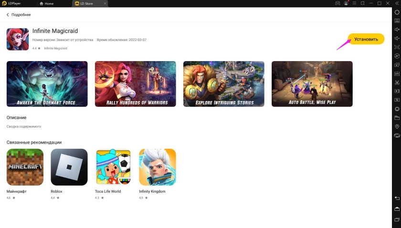Click Android home button in sidebar
This screenshot has height=228, width=401.
click(397, 209)
